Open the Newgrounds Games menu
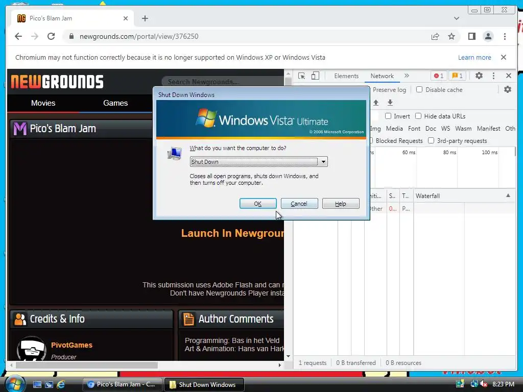 tap(115, 103)
